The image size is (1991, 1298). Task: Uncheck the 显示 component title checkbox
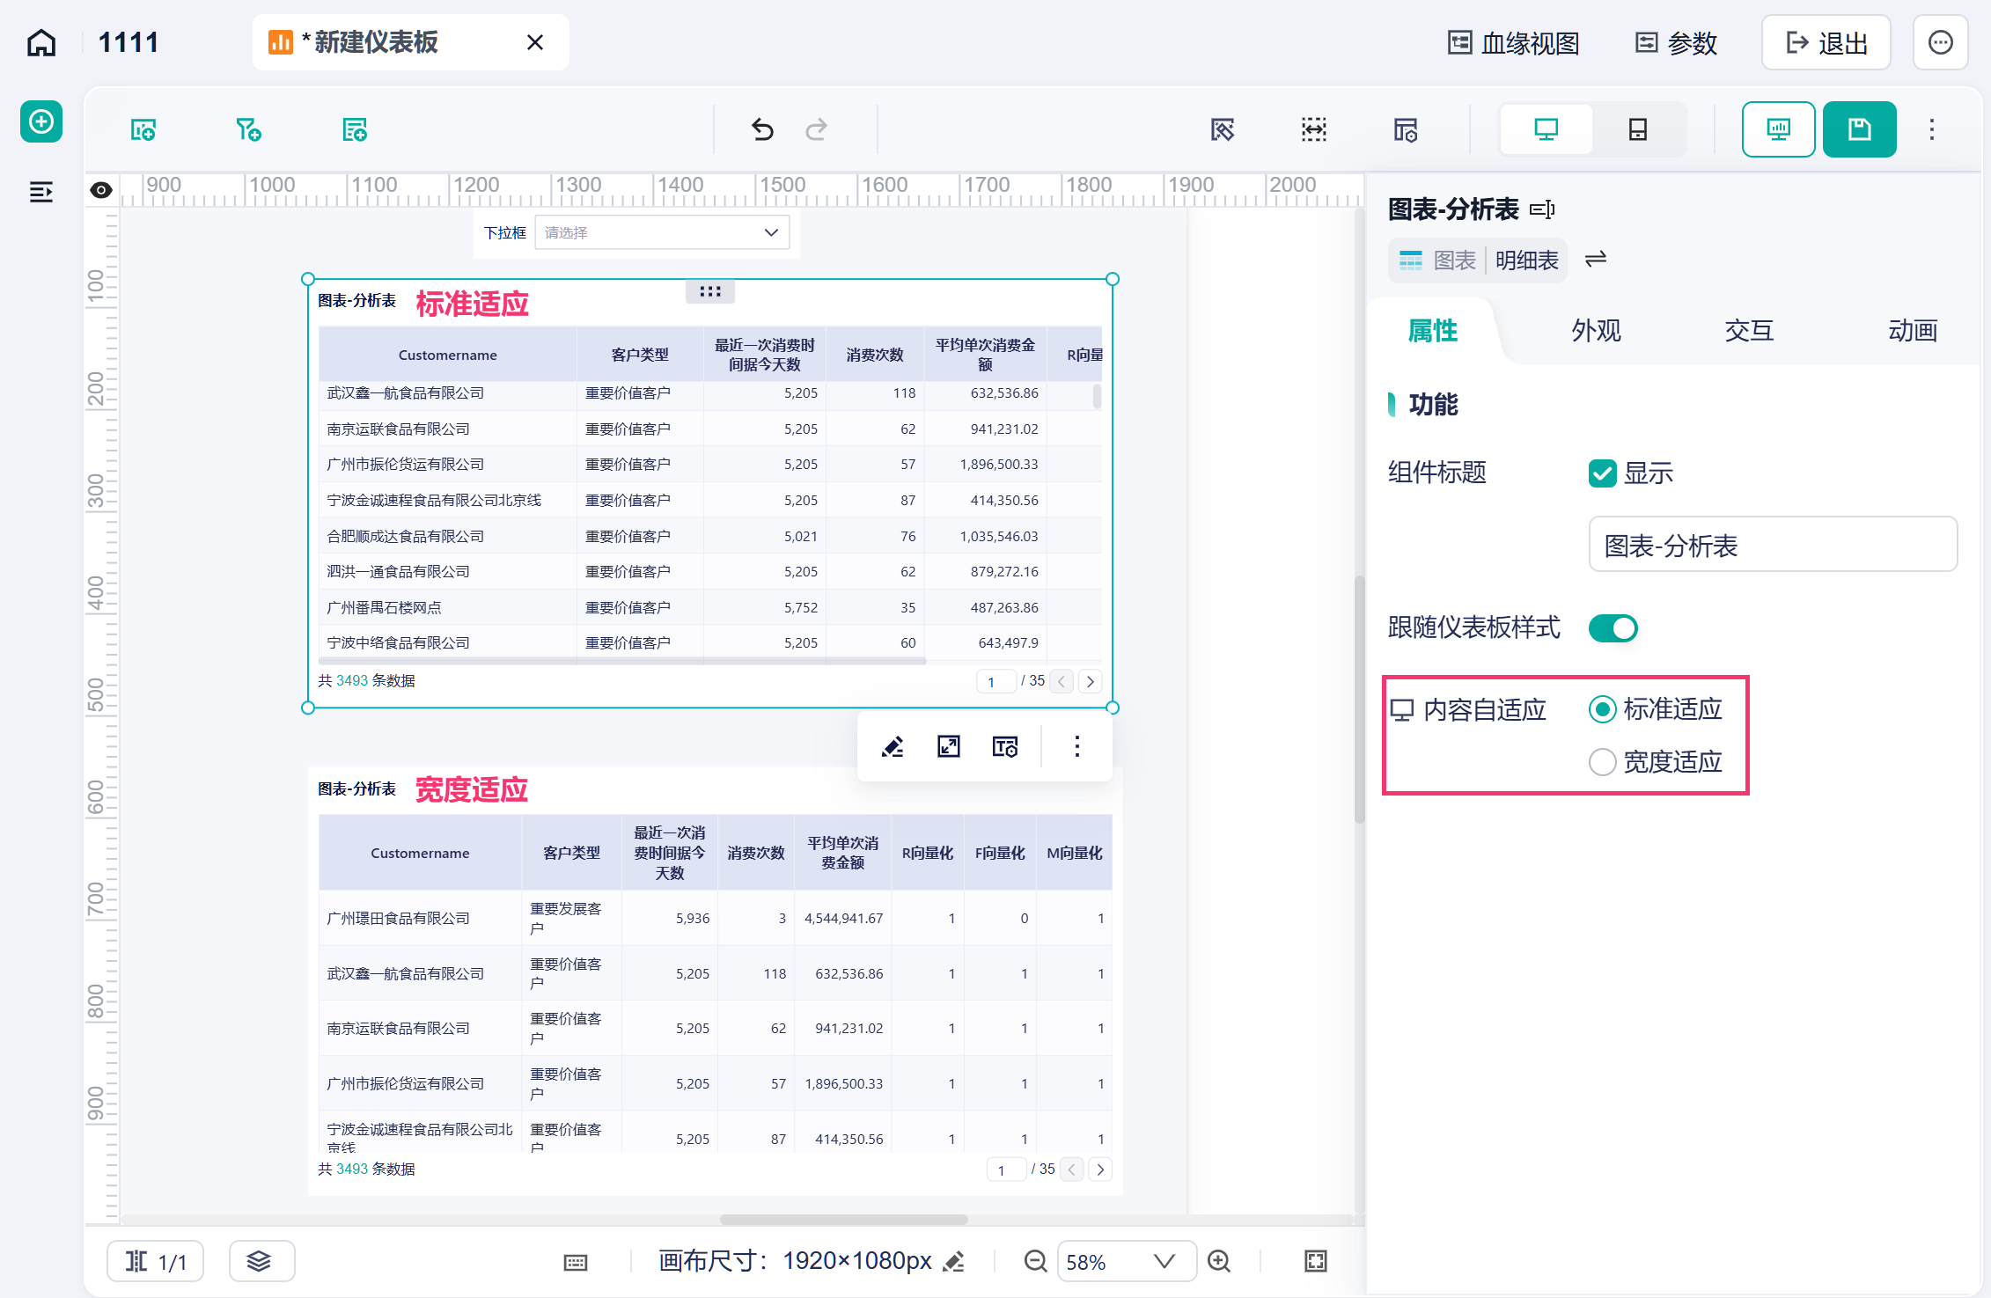coord(1603,473)
